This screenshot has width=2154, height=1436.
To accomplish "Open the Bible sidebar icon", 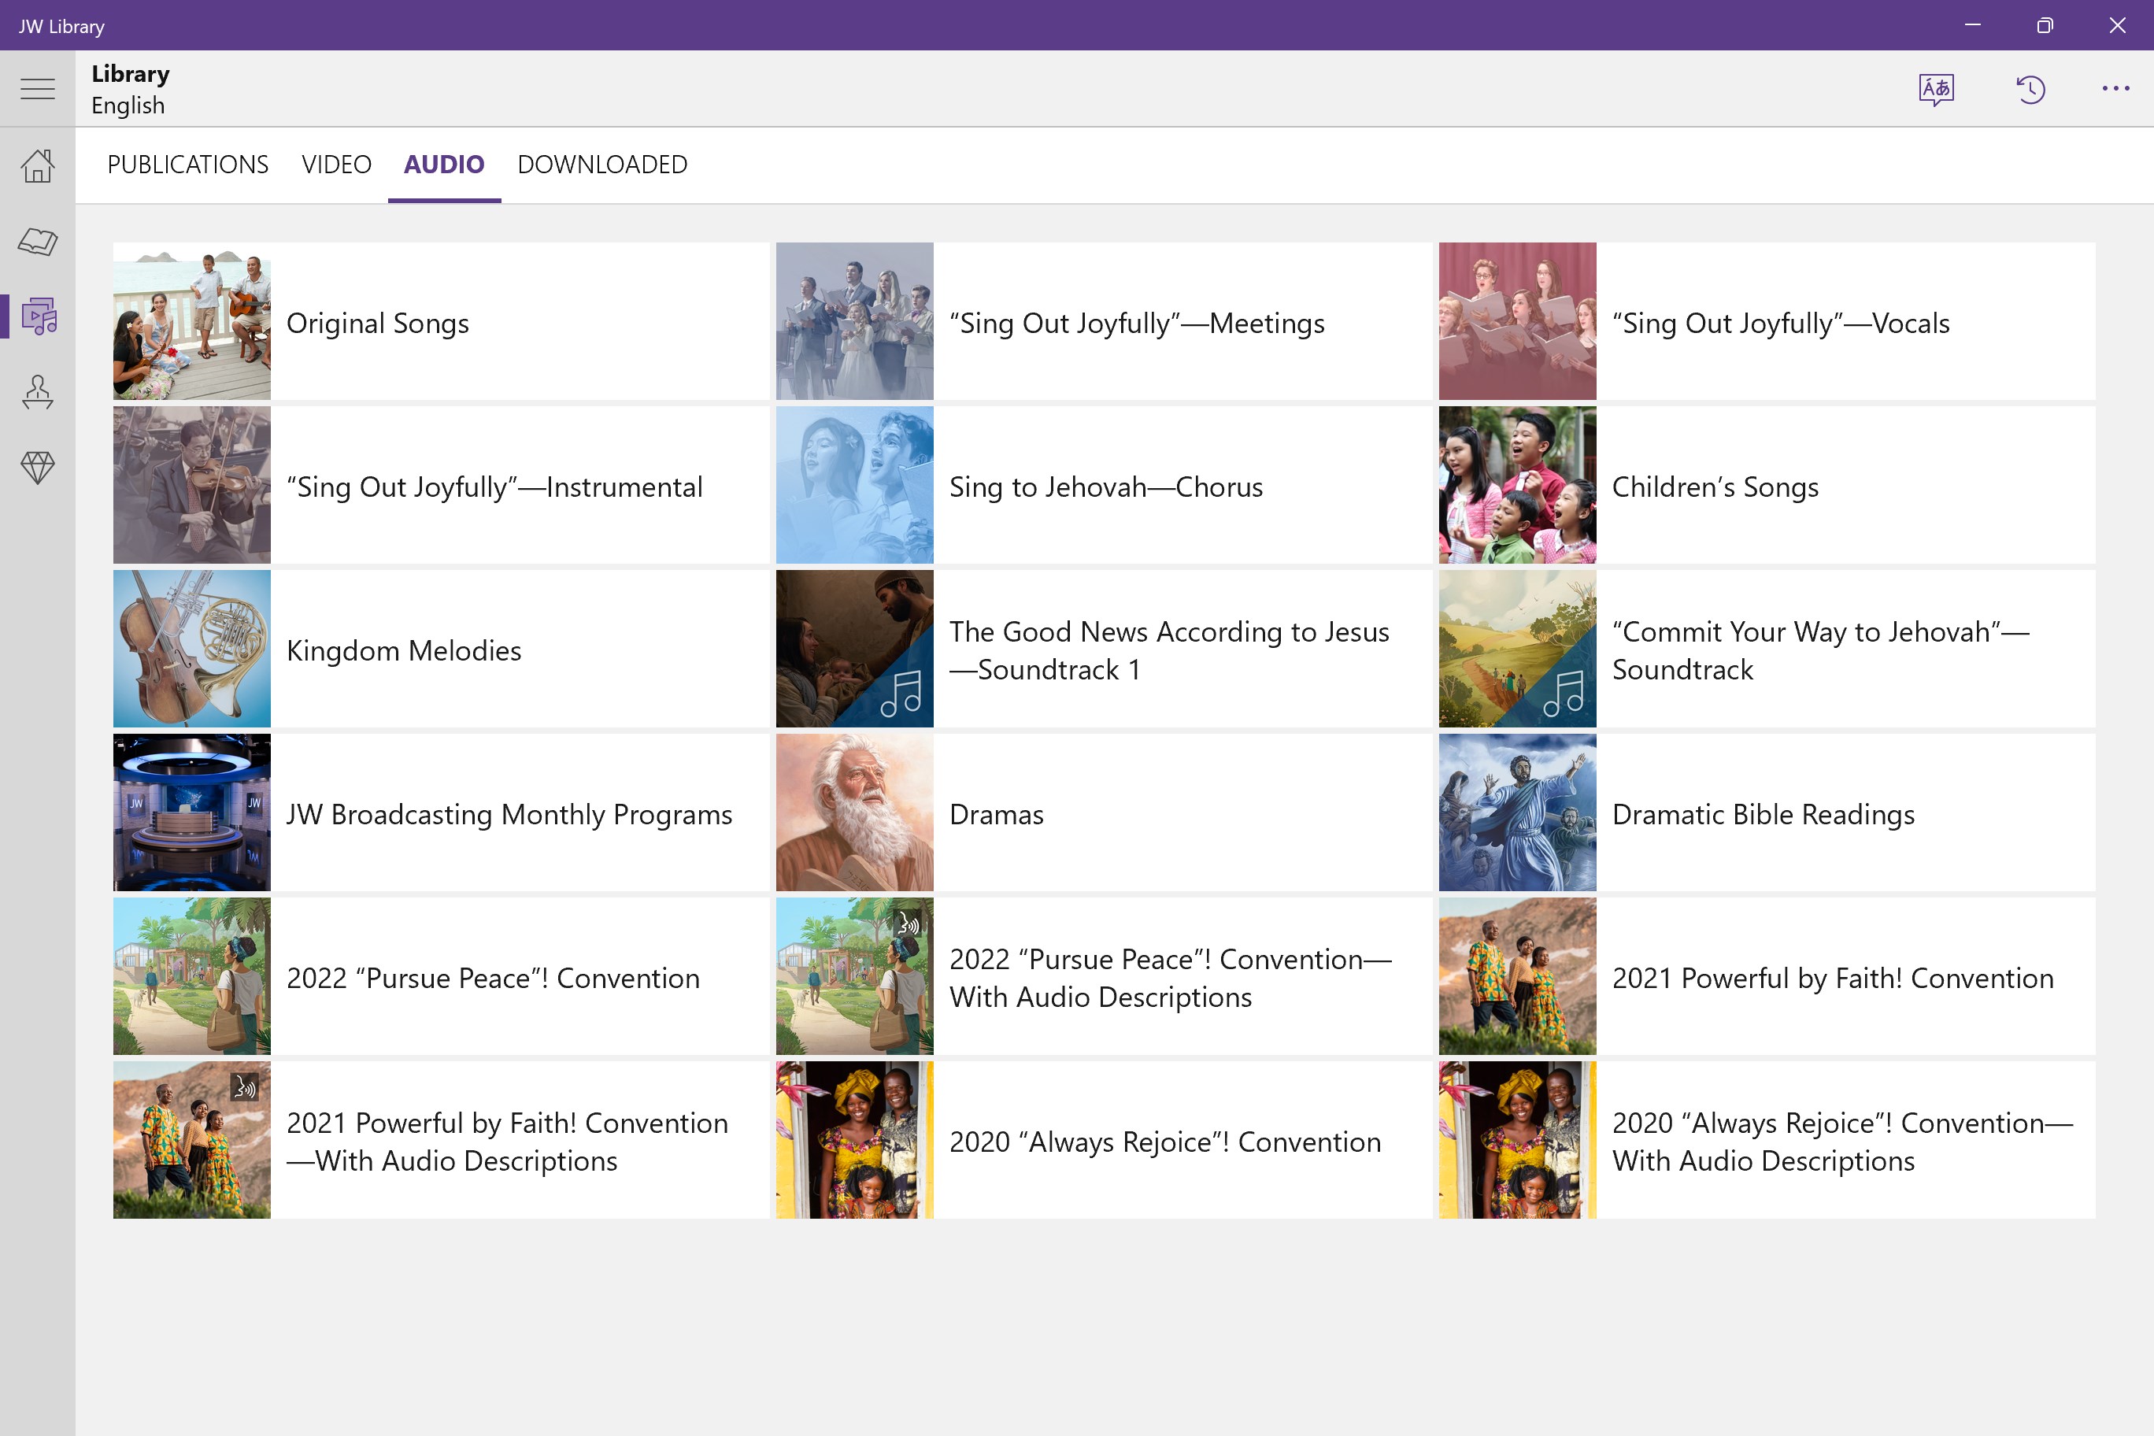I will (38, 242).
